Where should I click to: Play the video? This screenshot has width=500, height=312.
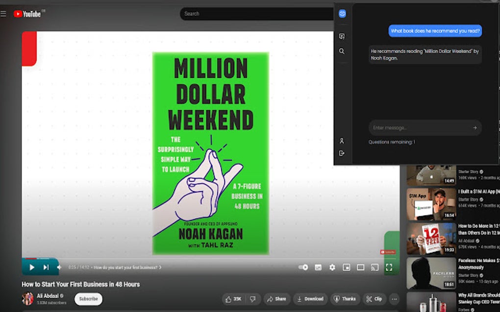(32, 267)
